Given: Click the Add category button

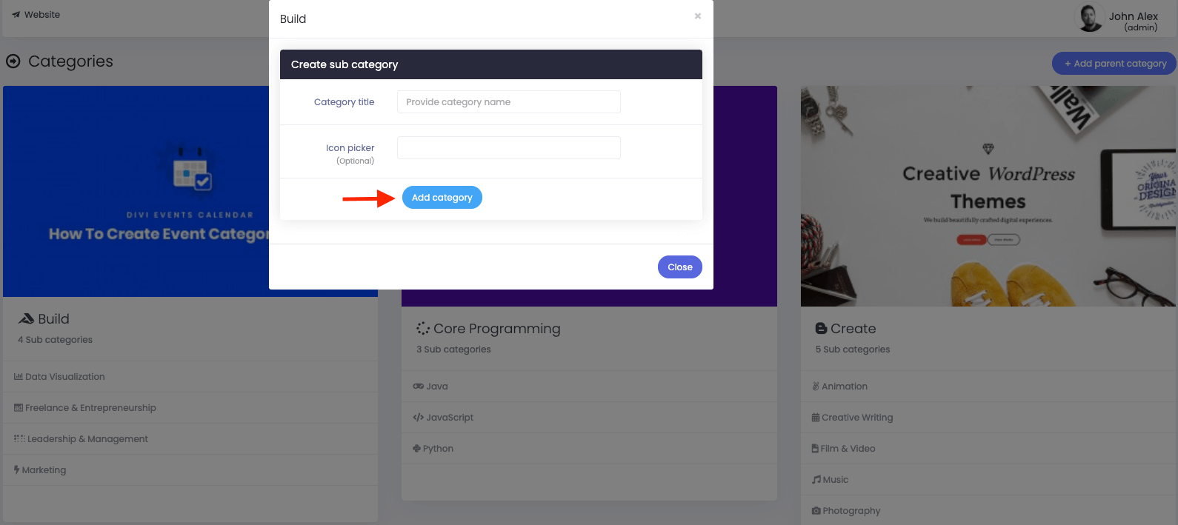Looking at the screenshot, I should (x=442, y=198).
